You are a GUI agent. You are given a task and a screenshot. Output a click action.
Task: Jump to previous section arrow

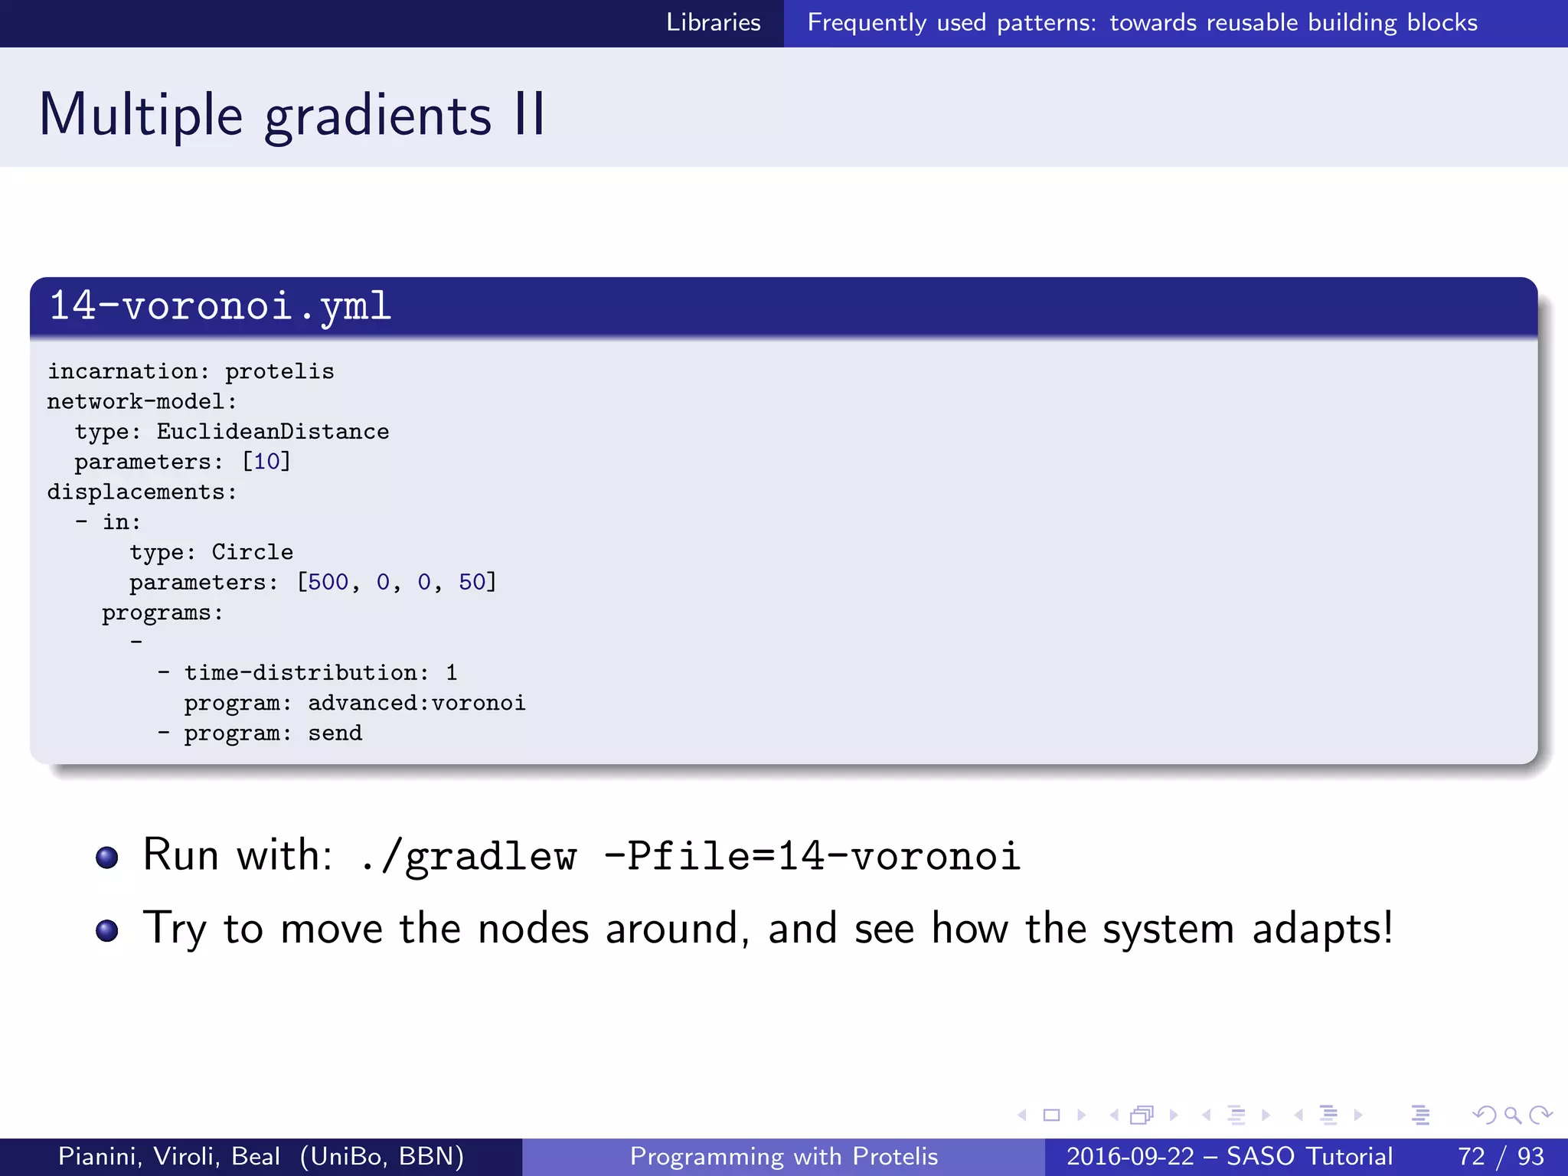tap(1299, 1116)
